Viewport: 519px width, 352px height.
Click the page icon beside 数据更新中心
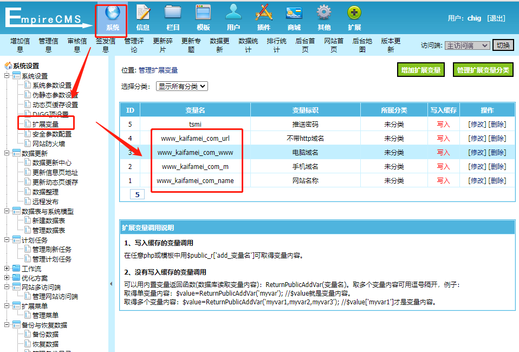[28, 162]
